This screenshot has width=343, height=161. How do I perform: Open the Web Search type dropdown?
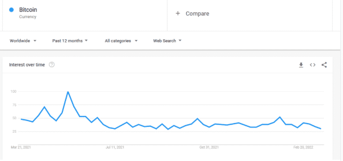point(168,41)
